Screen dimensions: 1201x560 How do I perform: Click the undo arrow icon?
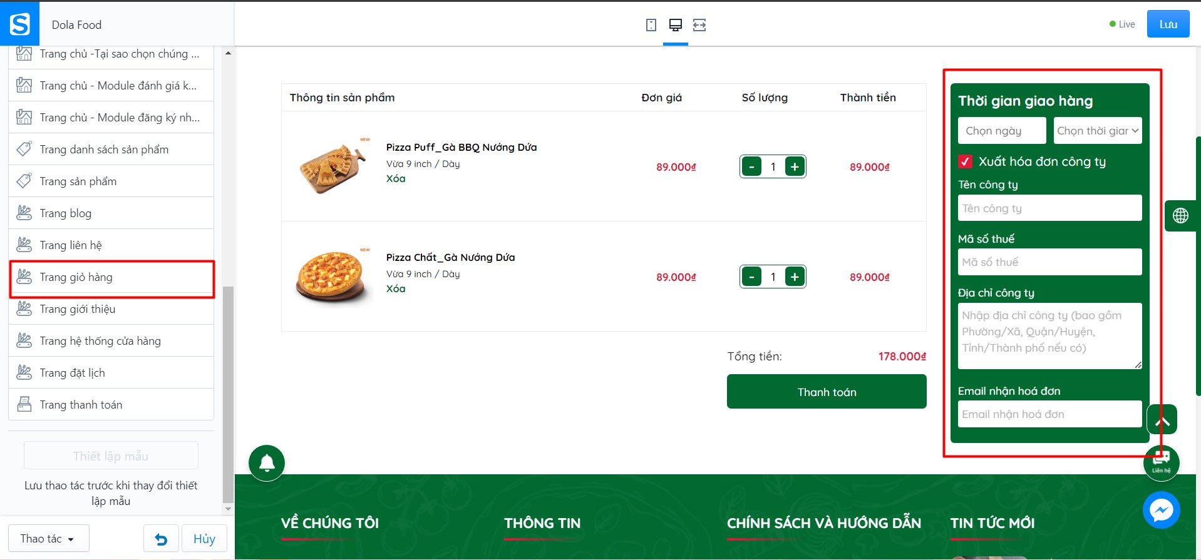pyautogui.click(x=161, y=539)
